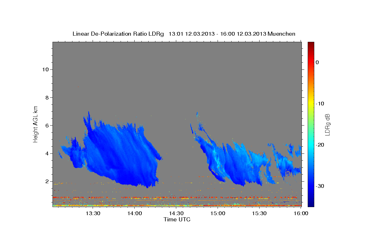
Task: Click the colorbar value -30
Action: (320, 186)
